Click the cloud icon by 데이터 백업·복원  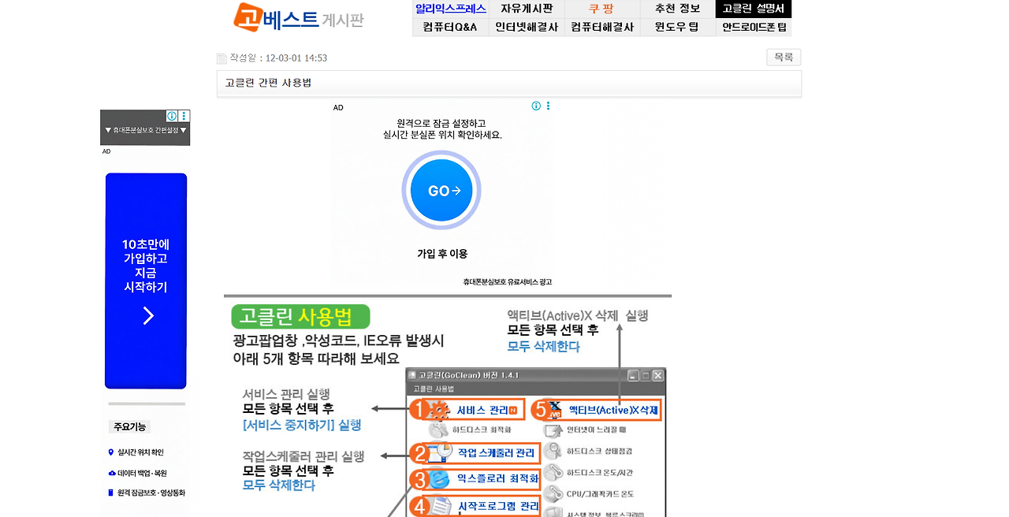(111, 473)
